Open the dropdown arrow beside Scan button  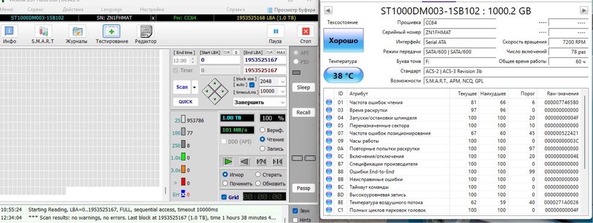point(195,87)
